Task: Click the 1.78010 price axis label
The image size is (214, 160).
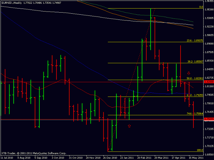Action: click(x=209, y=103)
